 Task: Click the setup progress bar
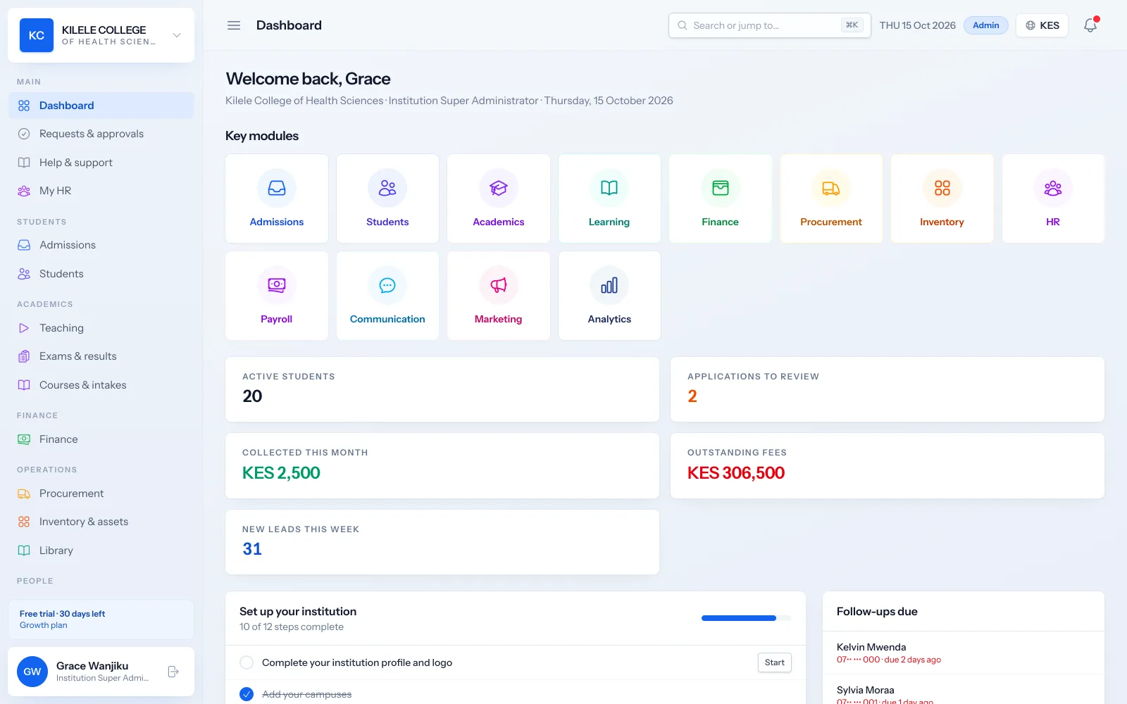tap(747, 618)
